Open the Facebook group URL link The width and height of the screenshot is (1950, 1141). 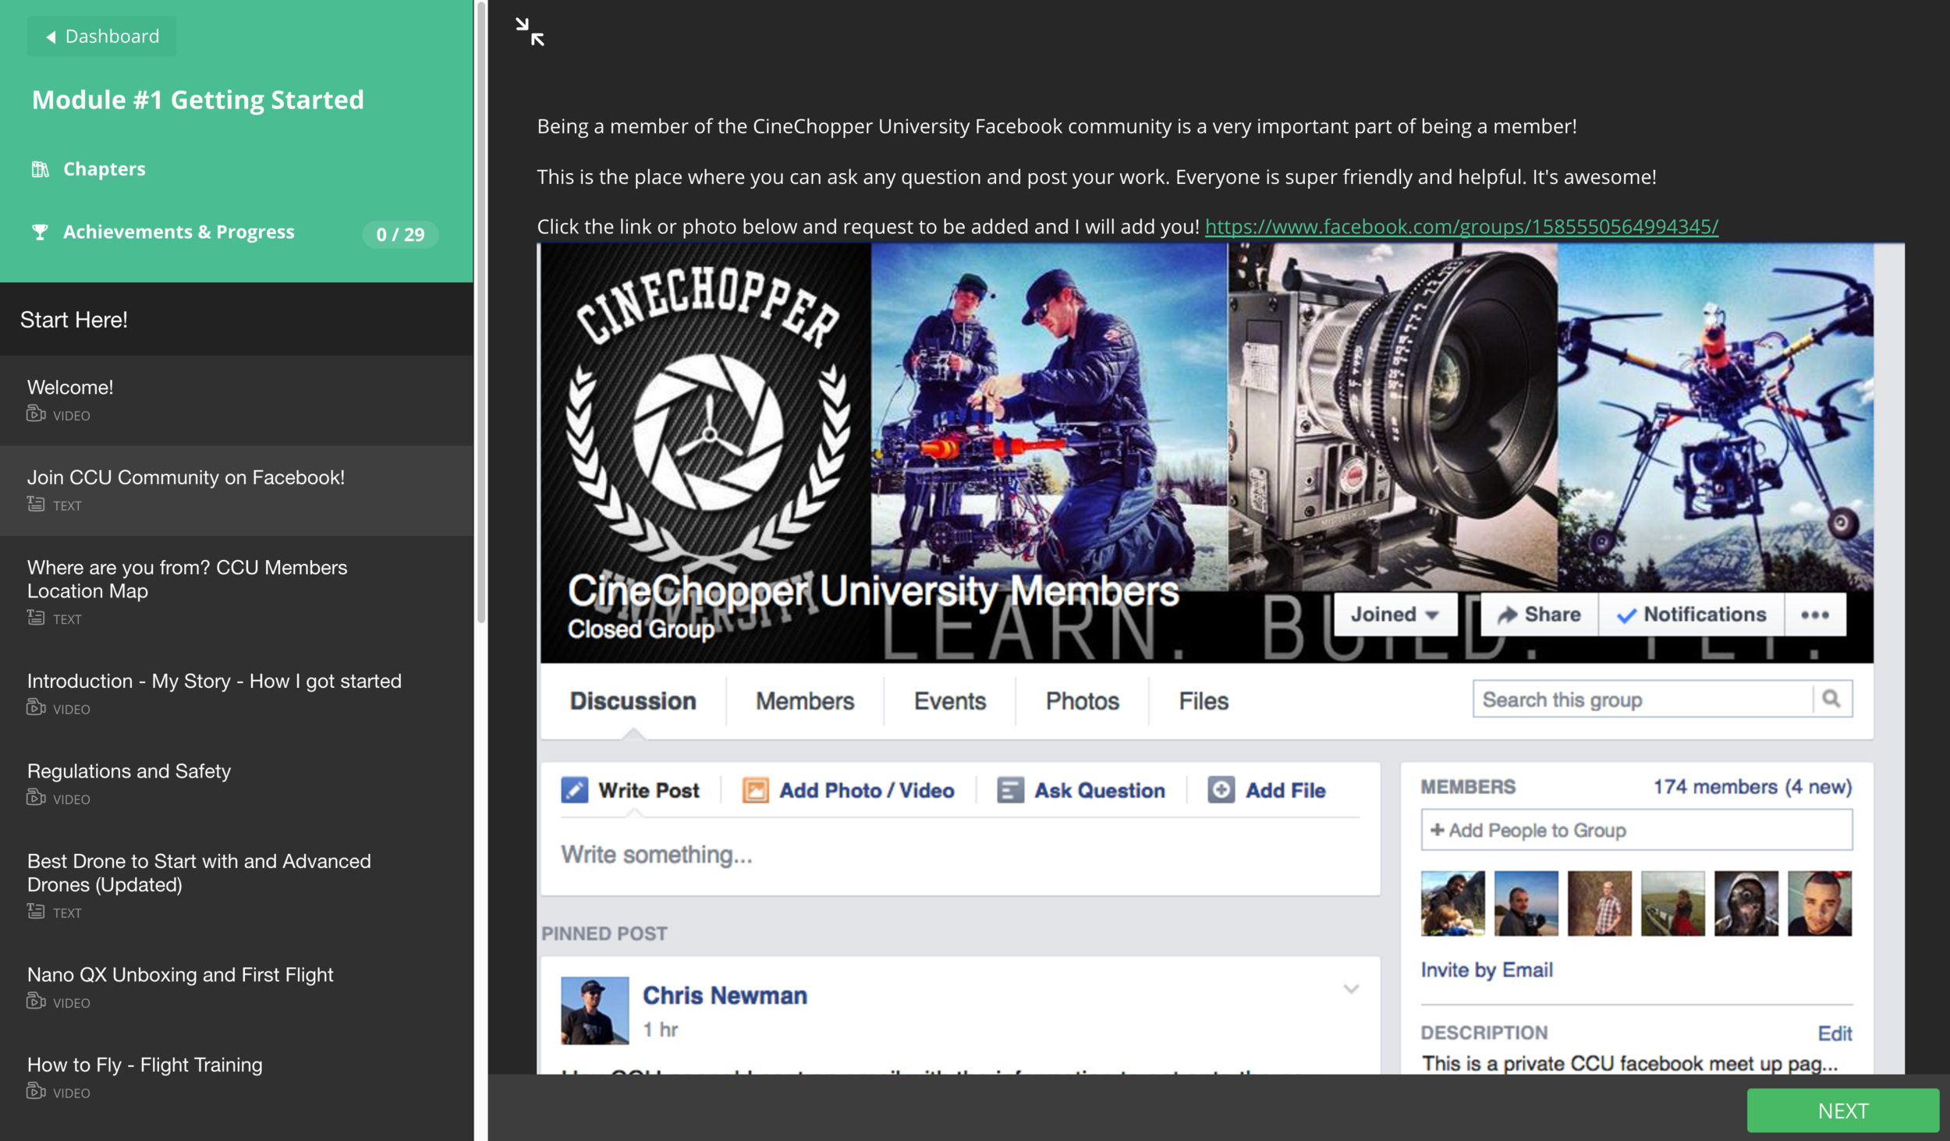coord(1461,227)
